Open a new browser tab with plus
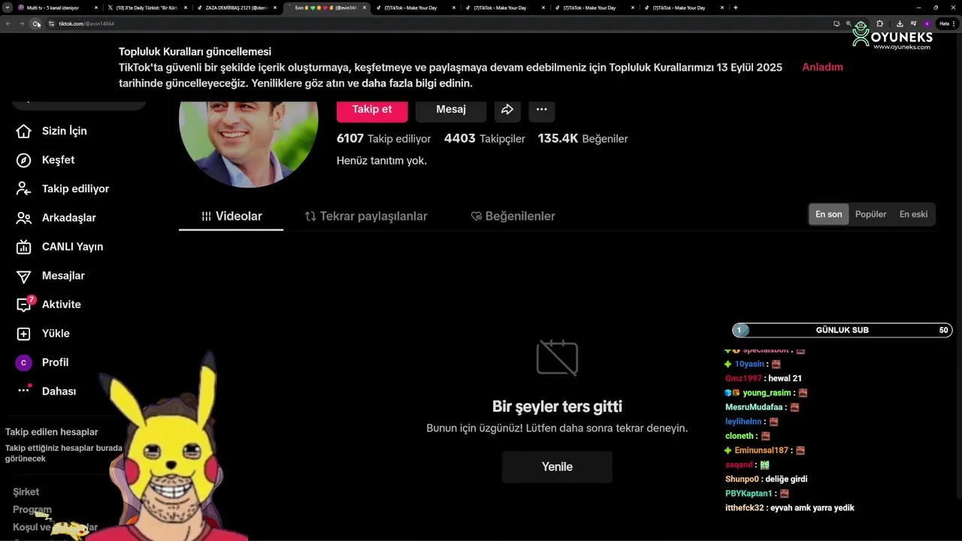 click(735, 8)
